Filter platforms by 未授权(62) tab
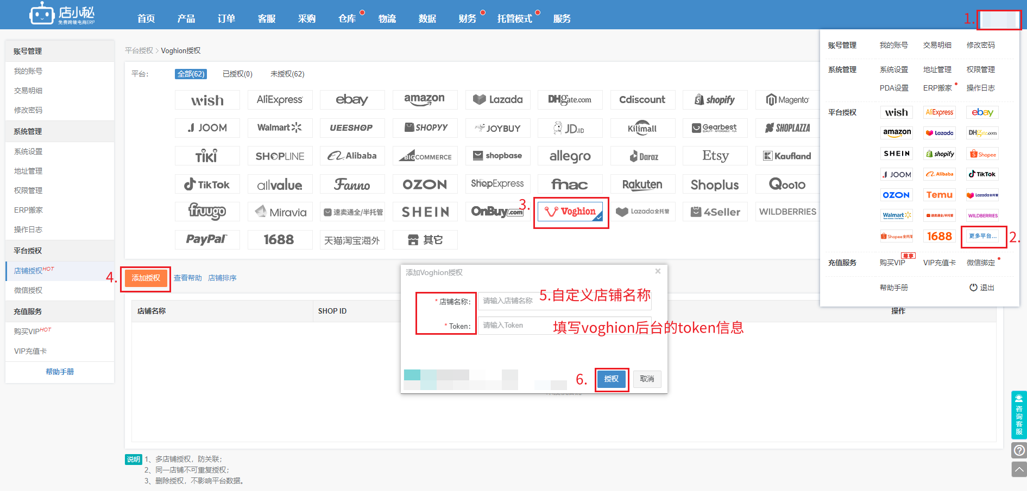Image resolution: width=1027 pixels, height=491 pixels. pyautogui.click(x=287, y=74)
